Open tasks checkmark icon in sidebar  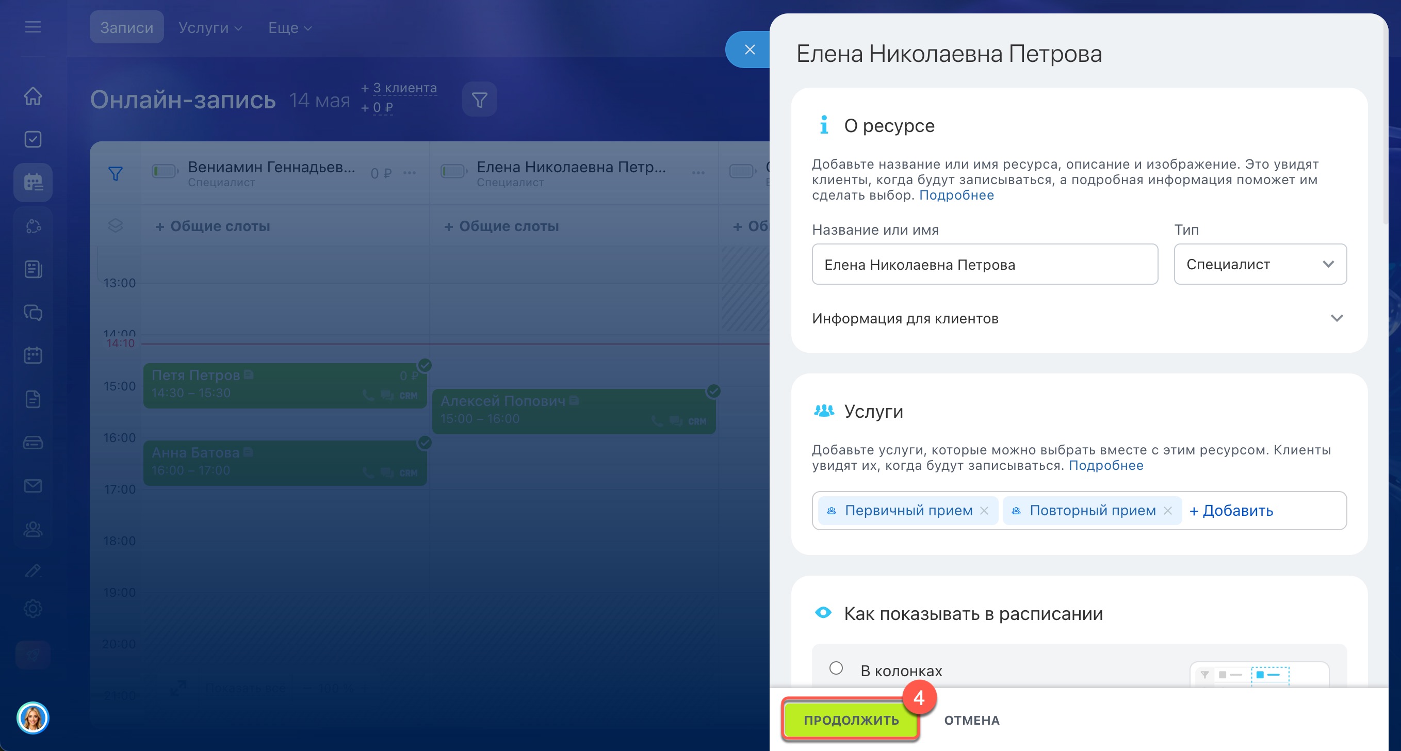pyautogui.click(x=32, y=139)
